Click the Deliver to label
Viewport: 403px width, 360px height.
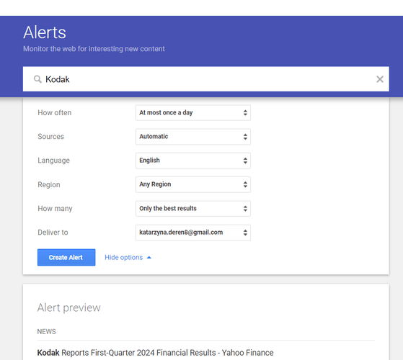point(53,233)
